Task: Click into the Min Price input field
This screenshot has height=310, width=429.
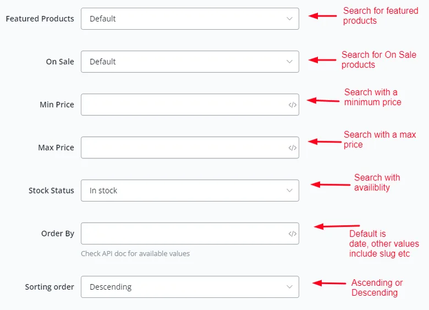Action: (x=190, y=104)
